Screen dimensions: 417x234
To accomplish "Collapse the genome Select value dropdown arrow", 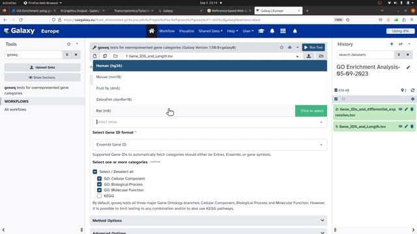I will (x=321, y=122).
